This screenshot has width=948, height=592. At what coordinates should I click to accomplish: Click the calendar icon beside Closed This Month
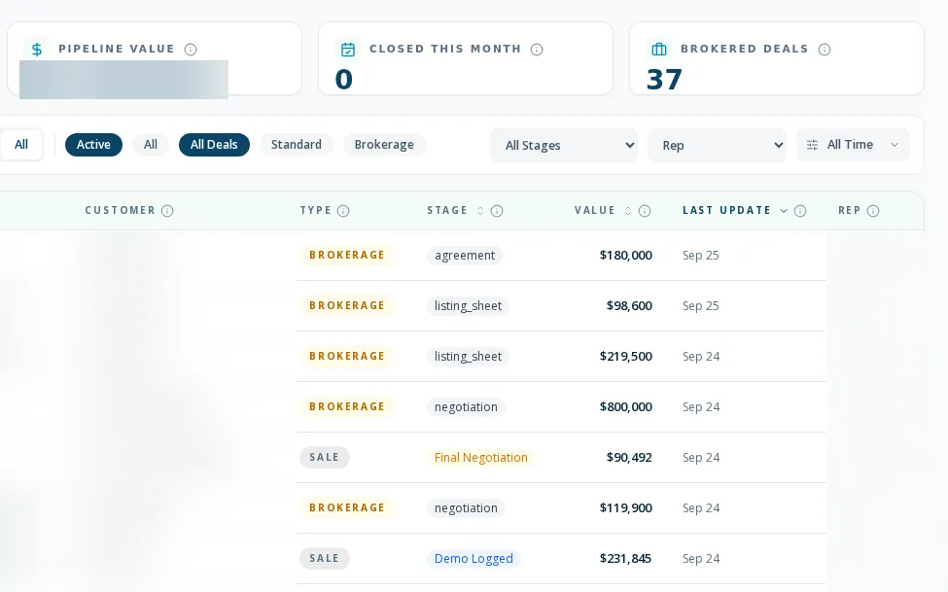click(348, 49)
